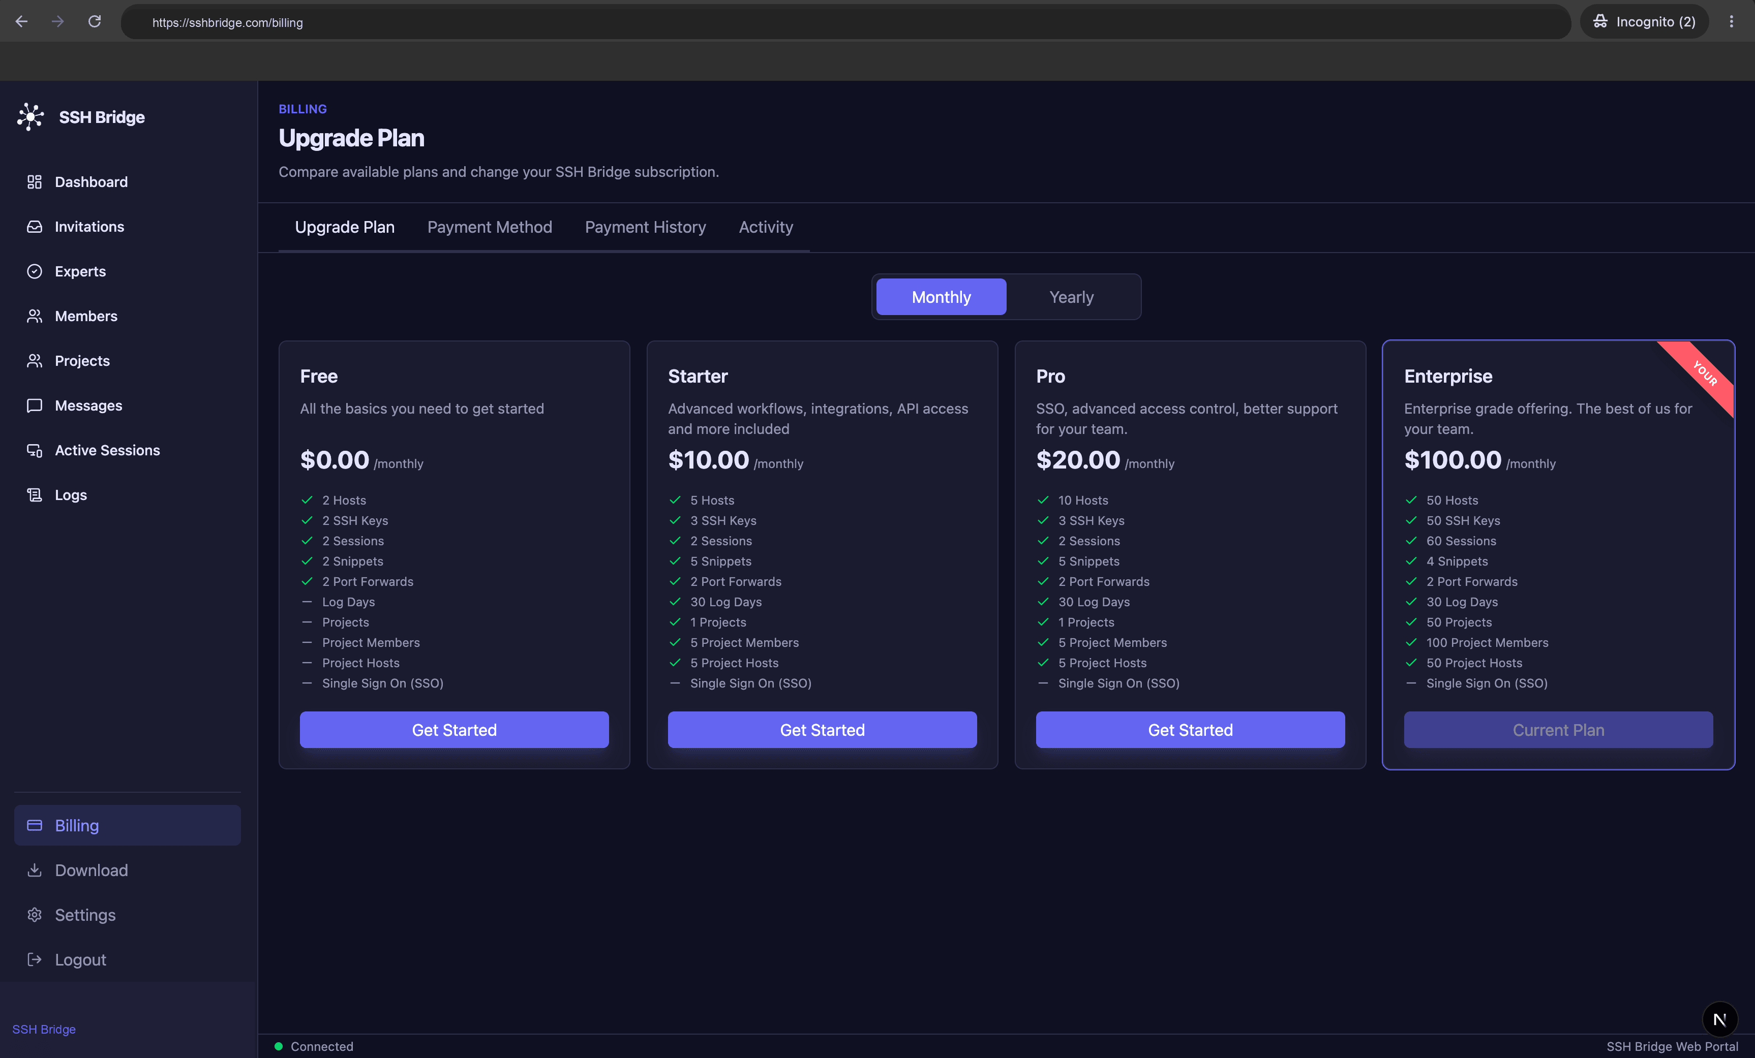
Task: Click the BILLING breadcrumb label
Action: click(302, 109)
